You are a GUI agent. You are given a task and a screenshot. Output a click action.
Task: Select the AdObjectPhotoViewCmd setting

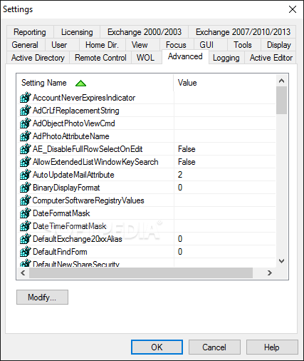click(147, 123)
